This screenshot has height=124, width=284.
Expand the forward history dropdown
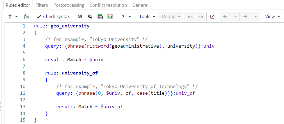[255, 17]
